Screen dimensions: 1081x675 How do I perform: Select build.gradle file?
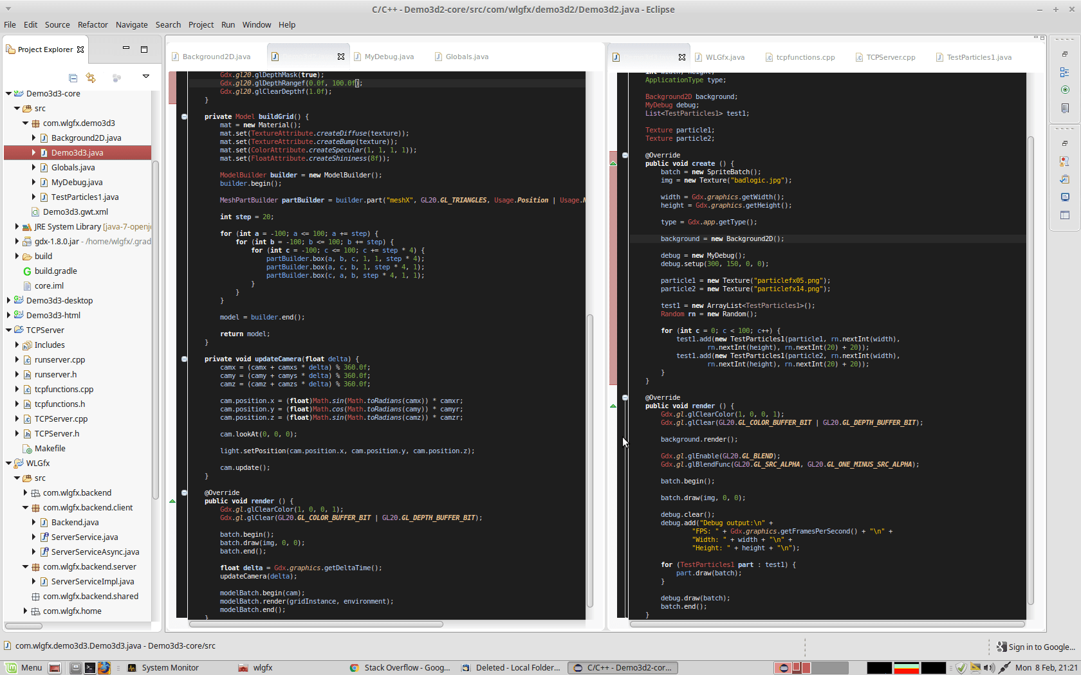[55, 271]
